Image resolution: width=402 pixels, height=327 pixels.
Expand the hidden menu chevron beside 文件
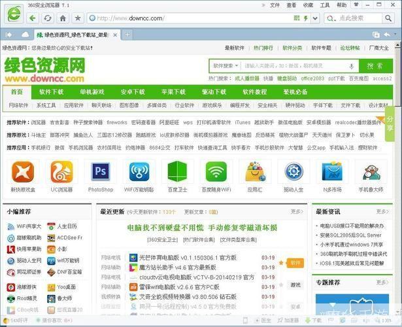pos(263,5)
